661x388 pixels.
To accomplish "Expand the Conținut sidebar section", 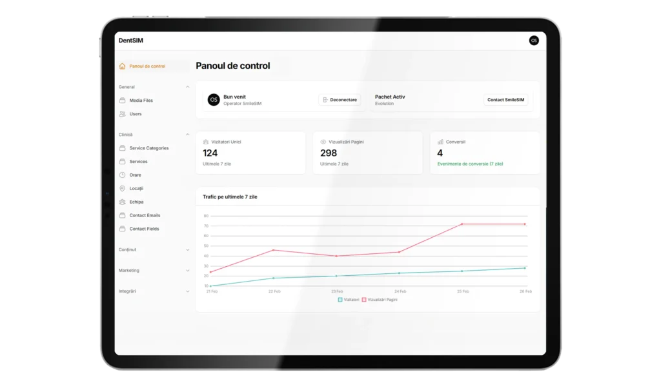I will click(188, 250).
